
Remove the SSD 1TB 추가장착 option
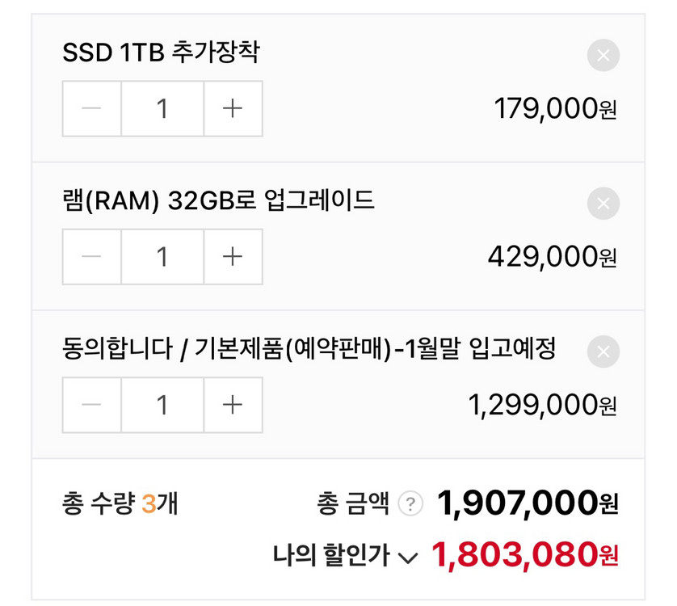(603, 55)
